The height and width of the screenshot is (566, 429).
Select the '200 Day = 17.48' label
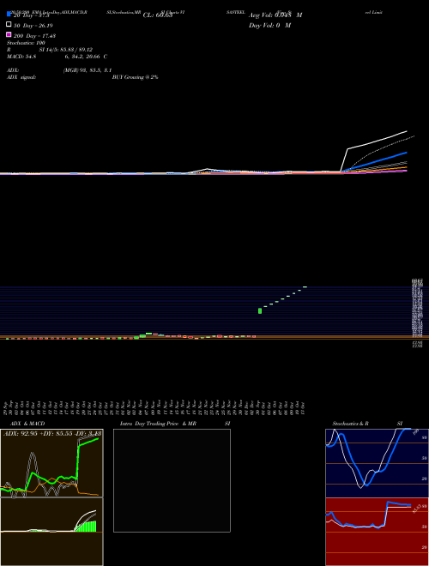click(x=34, y=36)
